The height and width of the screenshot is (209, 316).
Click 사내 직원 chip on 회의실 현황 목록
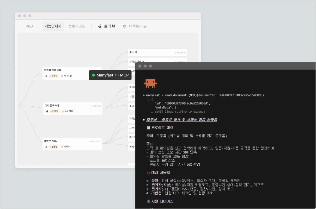[x=66, y=76]
